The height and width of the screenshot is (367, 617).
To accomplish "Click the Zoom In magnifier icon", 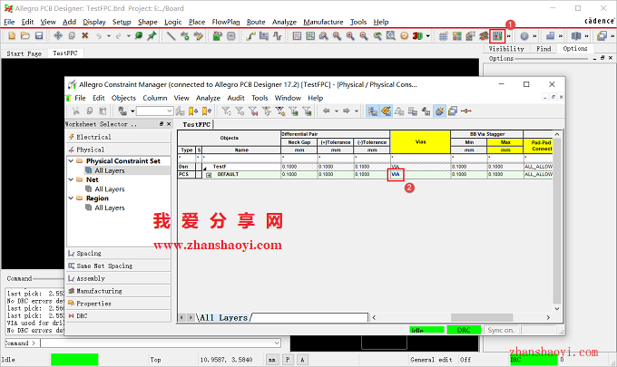I will click(350, 35).
